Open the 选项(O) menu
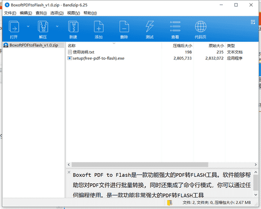Screen dimensions: 261x209 click(x=57, y=13)
